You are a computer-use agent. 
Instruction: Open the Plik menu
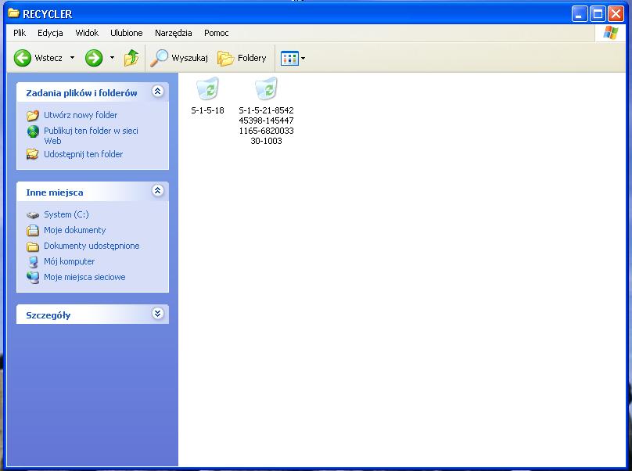tap(20, 33)
